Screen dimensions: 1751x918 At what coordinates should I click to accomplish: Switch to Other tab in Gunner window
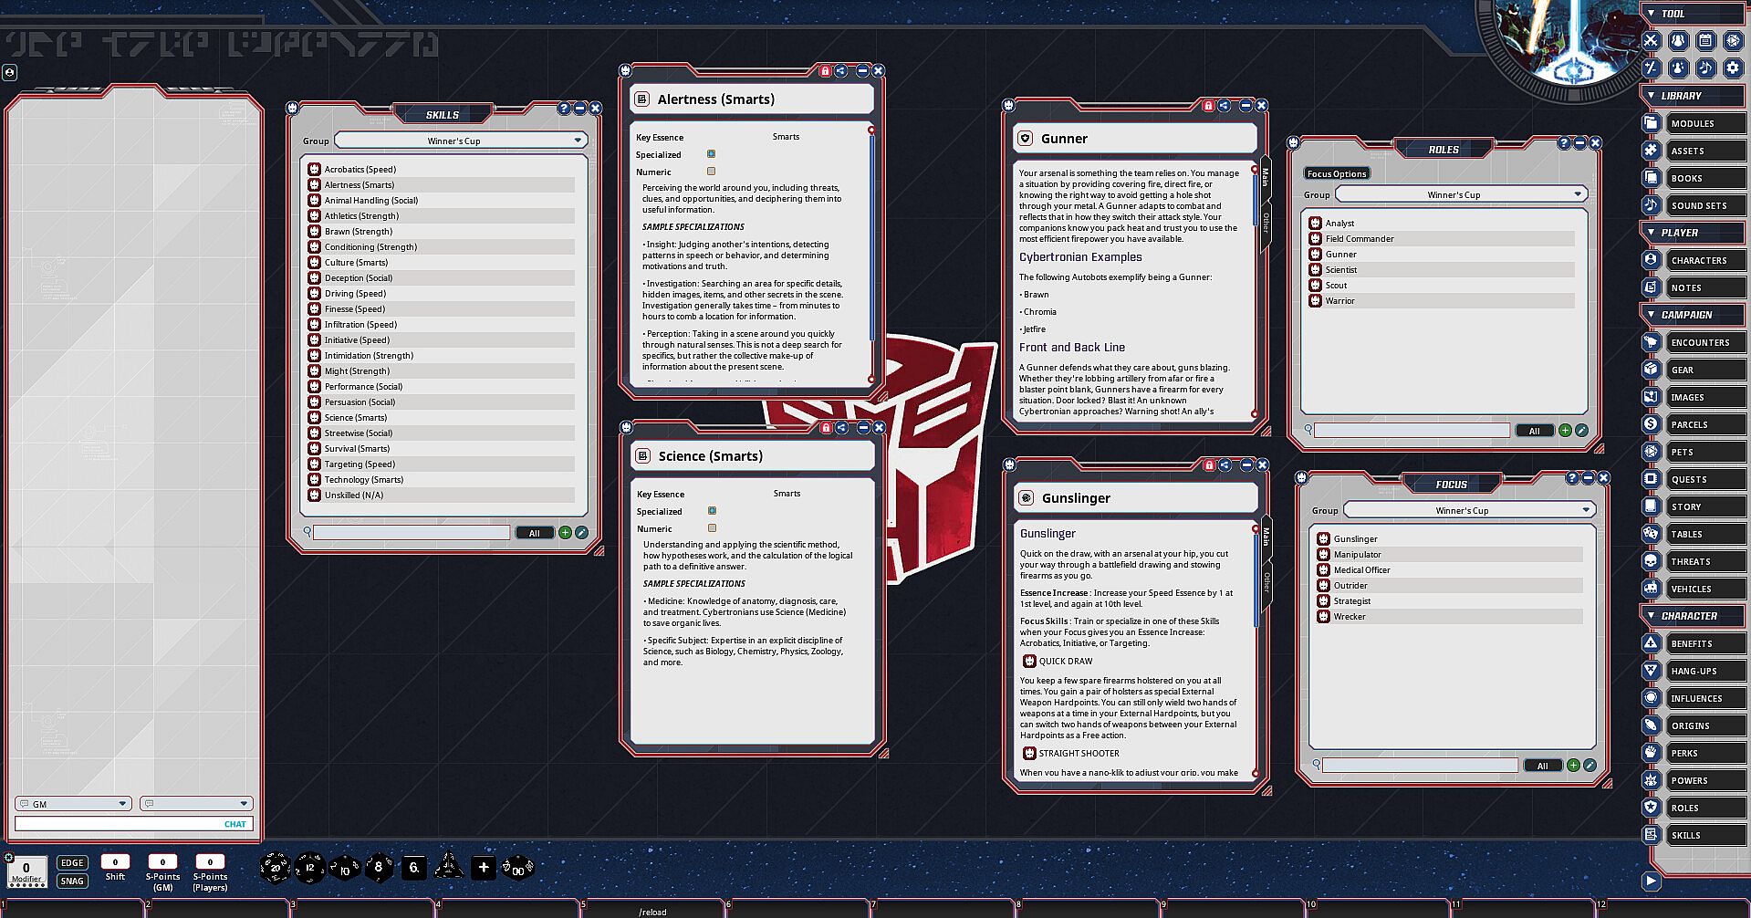[x=1266, y=222]
